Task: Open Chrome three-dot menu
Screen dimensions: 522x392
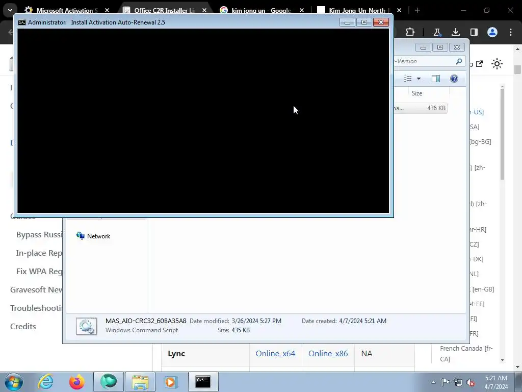Action: click(511, 32)
